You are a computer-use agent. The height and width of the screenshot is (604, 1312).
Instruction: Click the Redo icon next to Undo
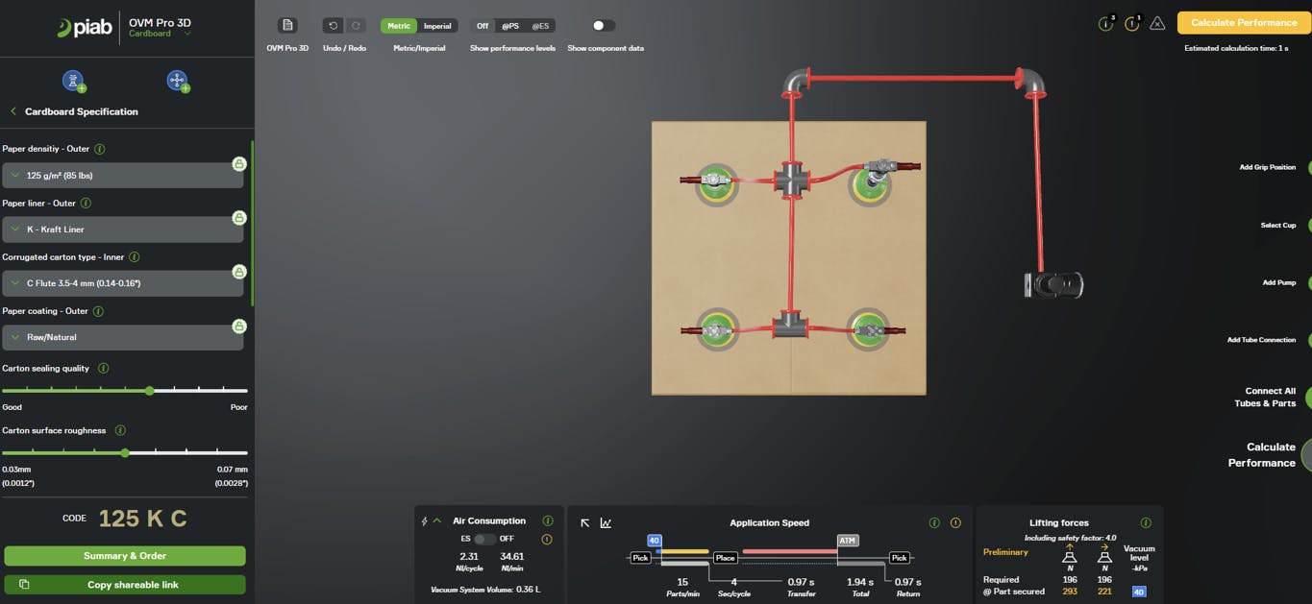355,24
